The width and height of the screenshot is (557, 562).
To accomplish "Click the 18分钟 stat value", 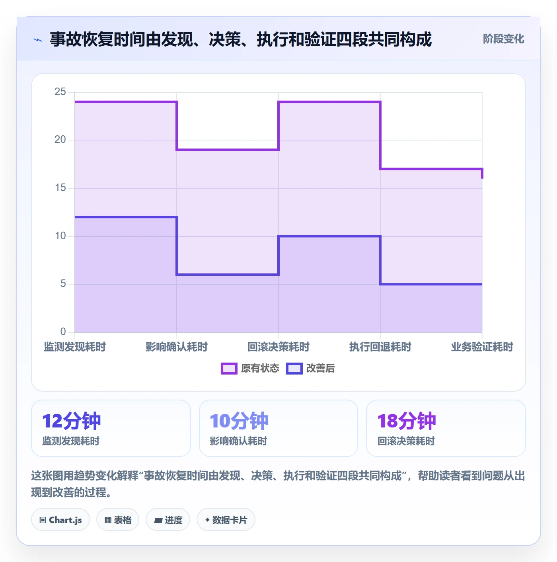I will [x=407, y=421].
